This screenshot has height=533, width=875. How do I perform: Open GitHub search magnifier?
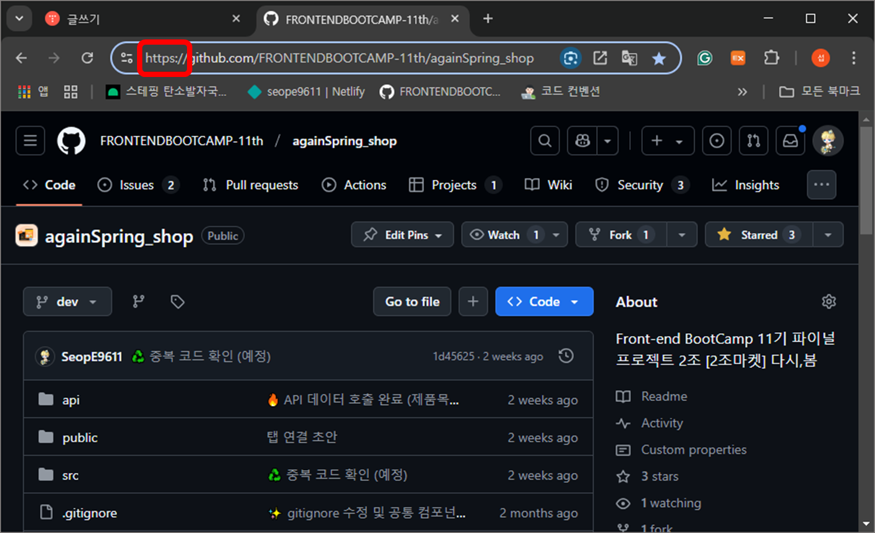(x=545, y=141)
